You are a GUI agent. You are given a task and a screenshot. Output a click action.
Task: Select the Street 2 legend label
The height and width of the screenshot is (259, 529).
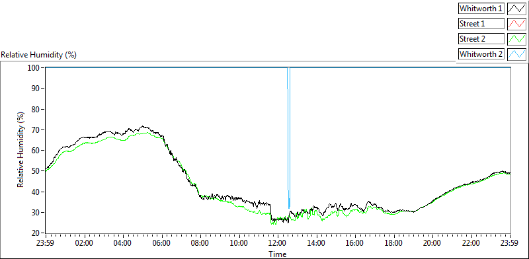pos(481,39)
